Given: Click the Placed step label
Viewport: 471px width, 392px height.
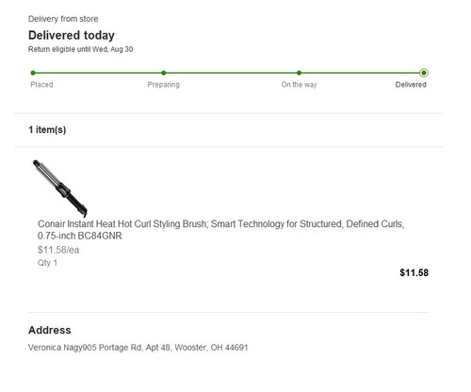Looking at the screenshot, I should pos(41,85).
